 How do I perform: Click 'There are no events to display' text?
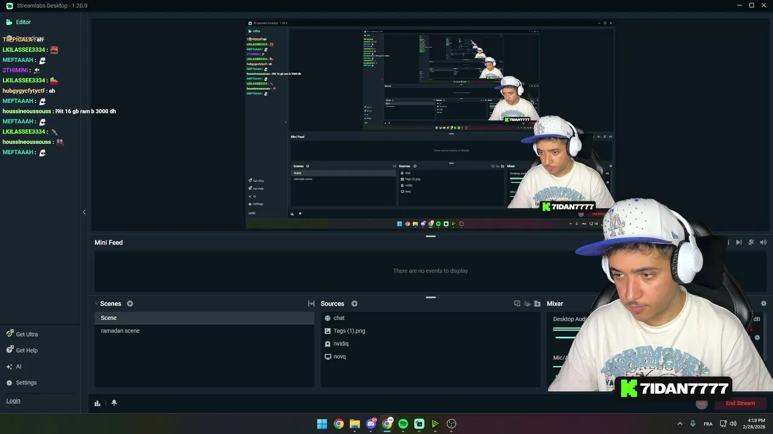pos(431,271)
